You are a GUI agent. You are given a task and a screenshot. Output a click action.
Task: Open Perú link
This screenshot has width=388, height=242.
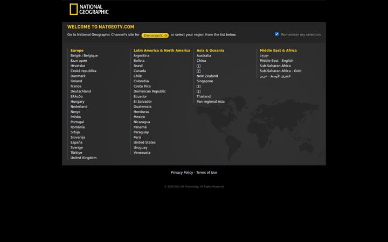137,137
